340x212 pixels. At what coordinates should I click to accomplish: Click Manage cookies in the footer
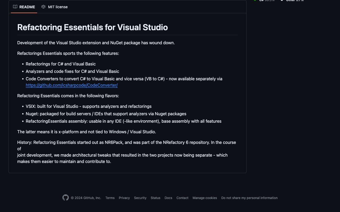[205, 198]
